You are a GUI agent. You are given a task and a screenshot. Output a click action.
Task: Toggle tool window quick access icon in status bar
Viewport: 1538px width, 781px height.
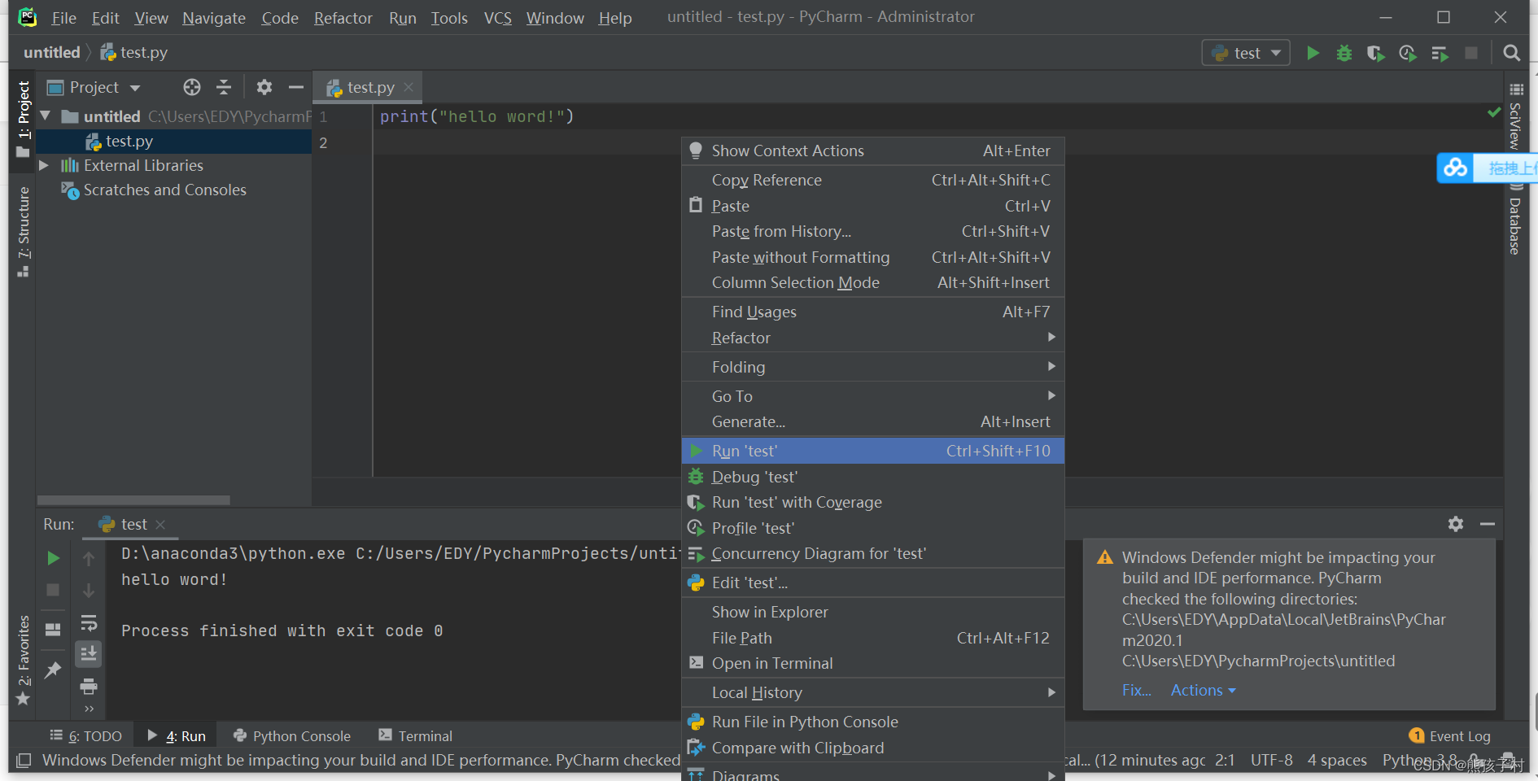click(x=24, y=761)
